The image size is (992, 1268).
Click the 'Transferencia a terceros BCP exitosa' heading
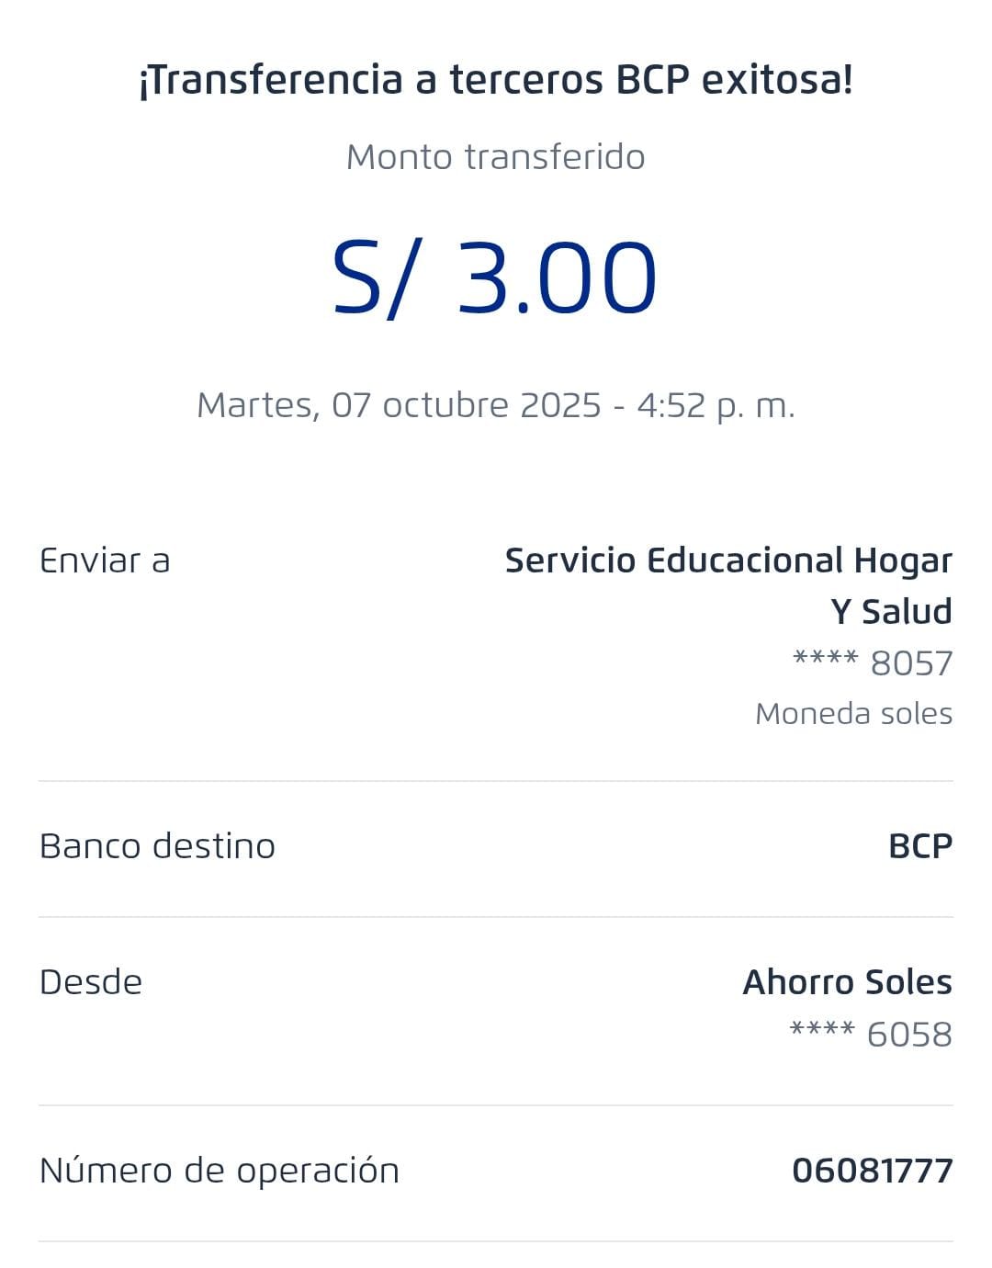point(496,80)
